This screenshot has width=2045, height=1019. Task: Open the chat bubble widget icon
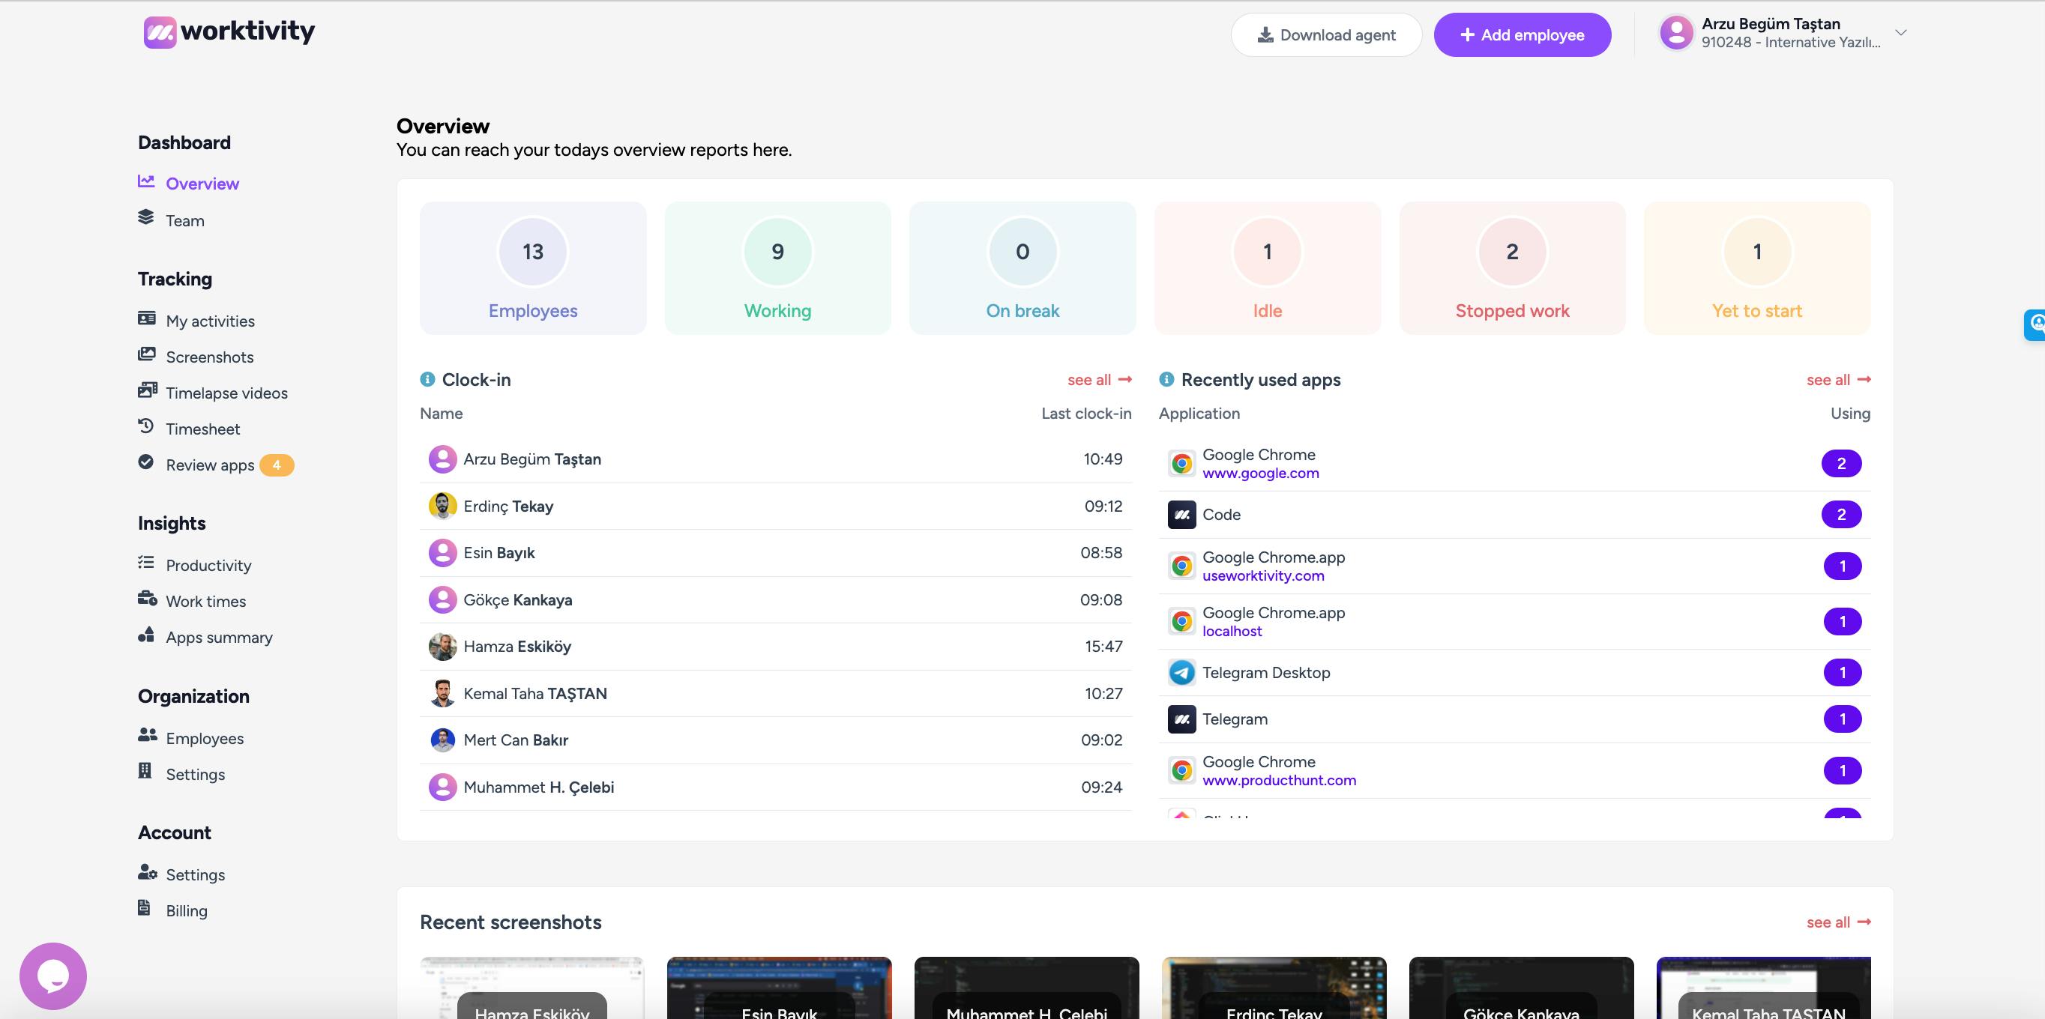[53, 976]
